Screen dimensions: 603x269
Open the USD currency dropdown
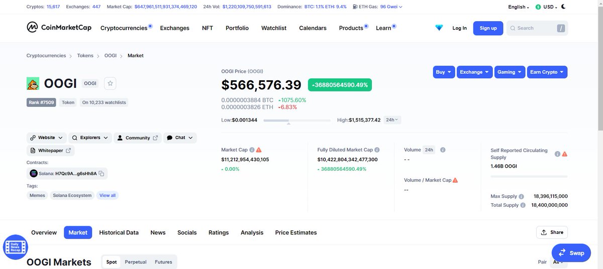(x=546, y=7)
